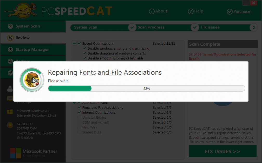Toggle the COM and ActiveX checkbox
Viewport: 262px width, 163px height.
pos(80,122)
